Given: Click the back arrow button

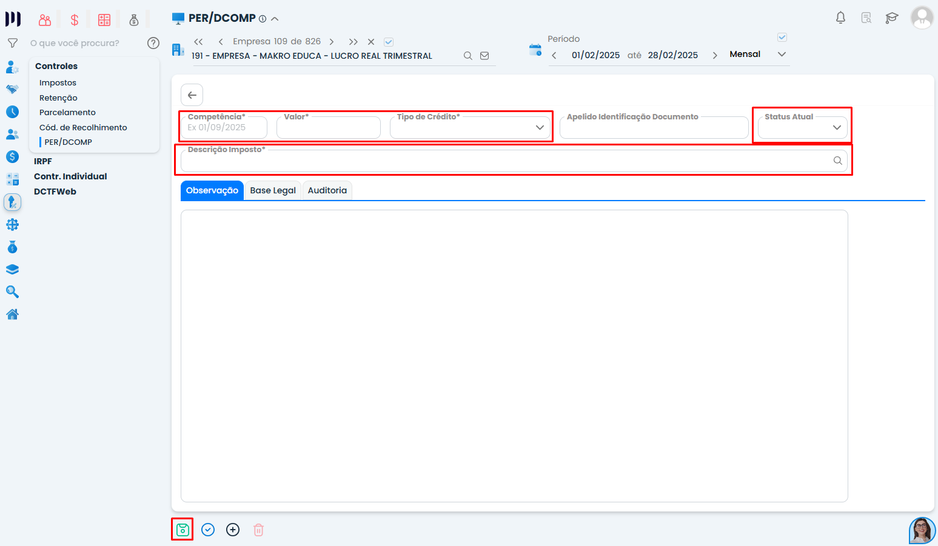Looking at the screenshot, I should [x=192, y=95].
